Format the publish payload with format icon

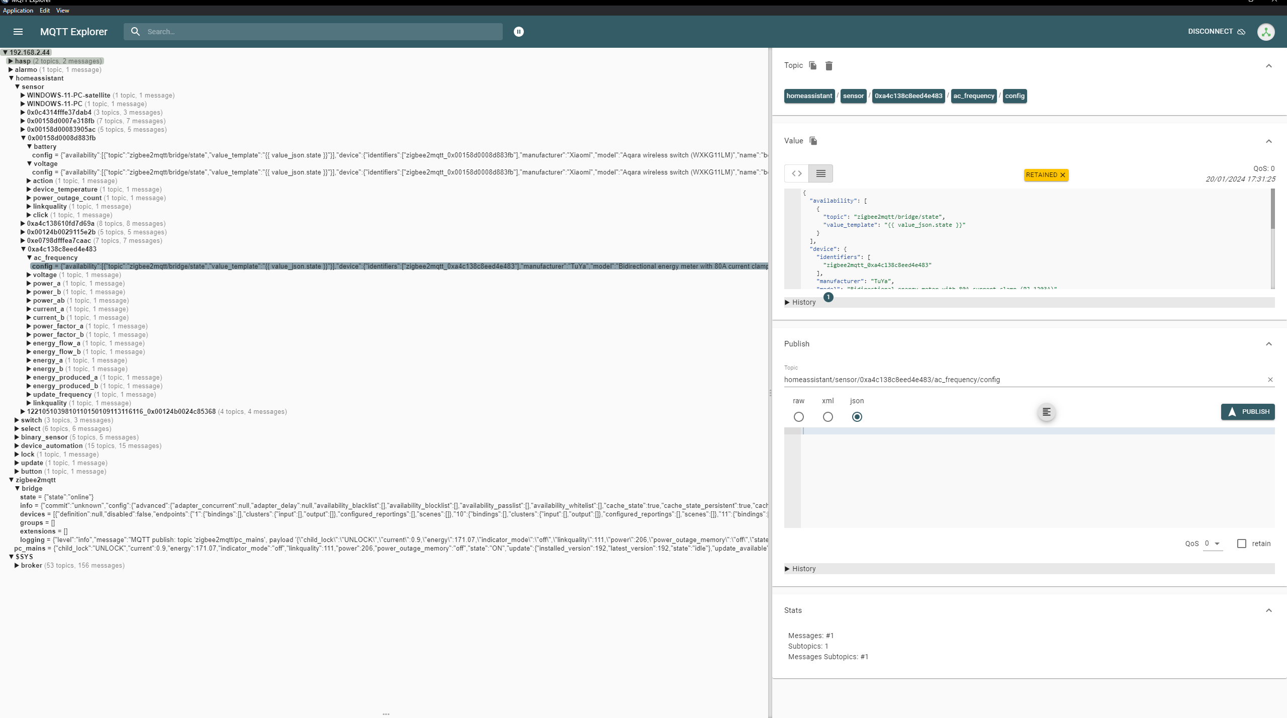tap(1046, 411)
